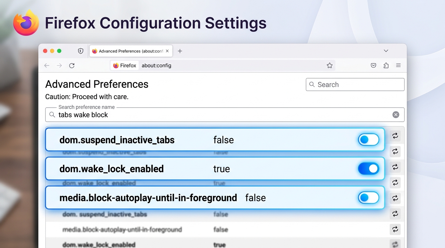This screenshot has height=248, width=445.
Task: Reset media.block-autoplay-until-in-foreground with its arrows icon
Action: pyautogui.click(x=395, y=198)
